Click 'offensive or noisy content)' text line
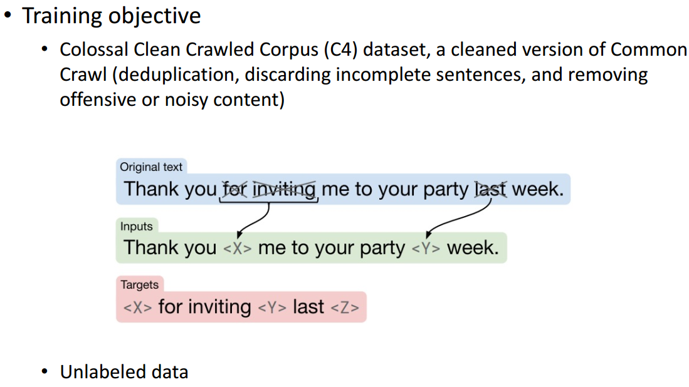 (172, 100)
